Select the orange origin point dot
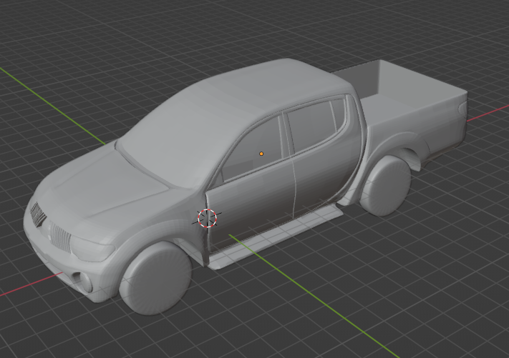Image resolution: width=509 pixels, height=358 pixels. (x=261, y=154)
